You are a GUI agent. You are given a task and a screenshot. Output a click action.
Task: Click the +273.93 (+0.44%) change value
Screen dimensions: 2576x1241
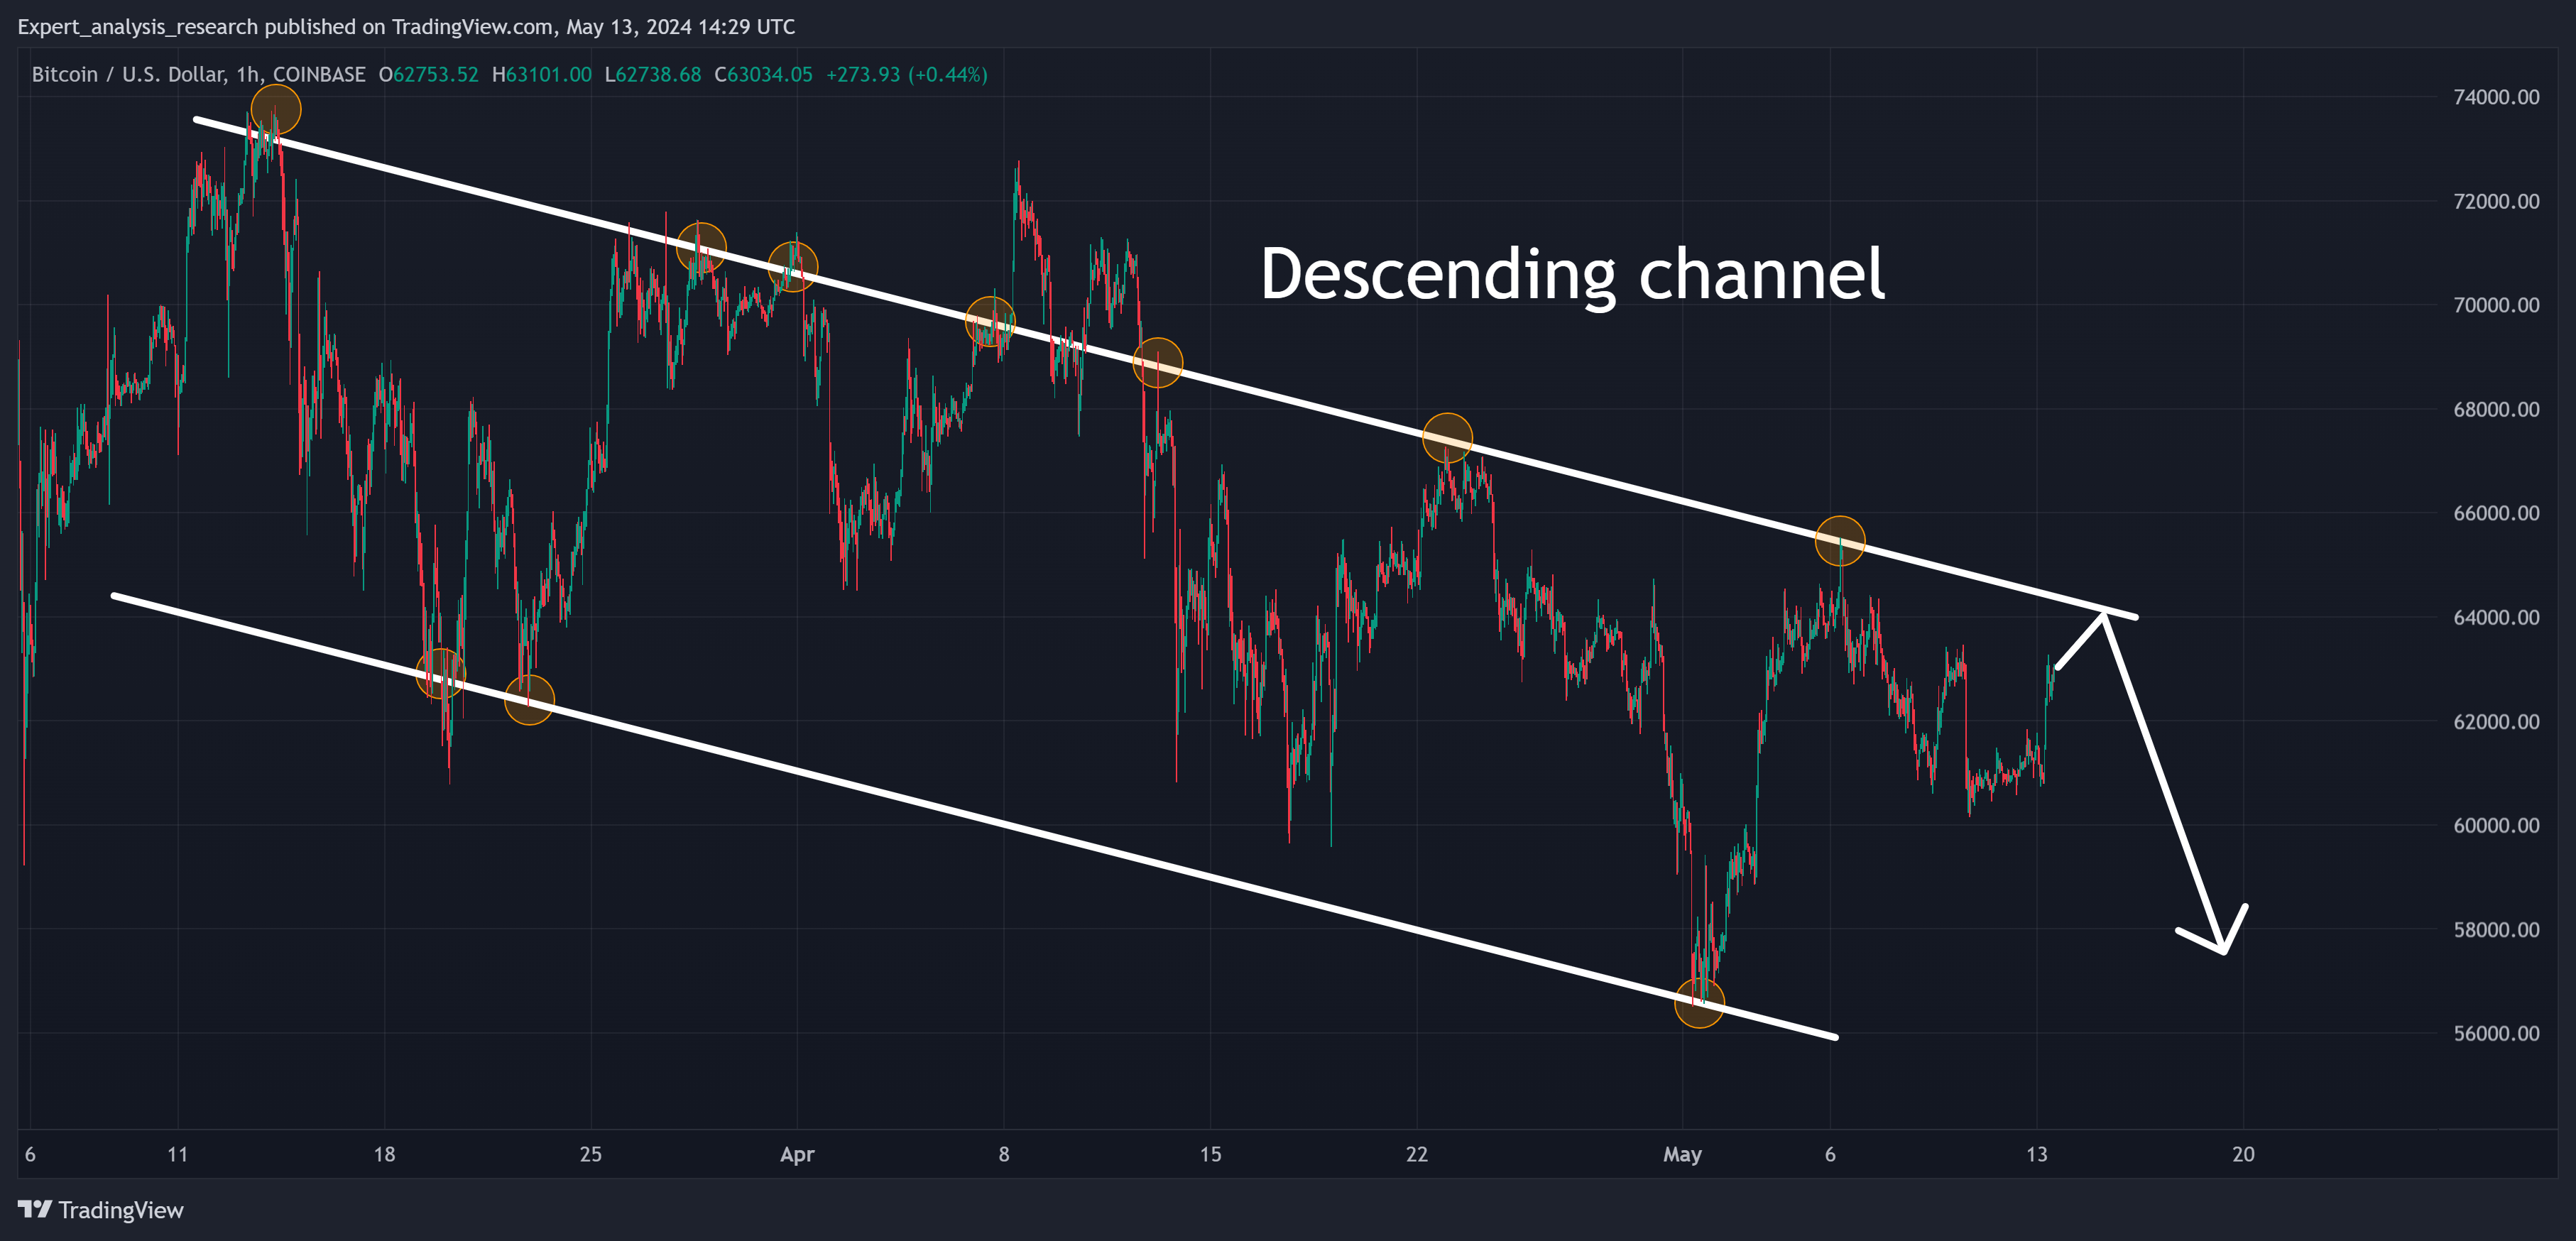[906, 75]
